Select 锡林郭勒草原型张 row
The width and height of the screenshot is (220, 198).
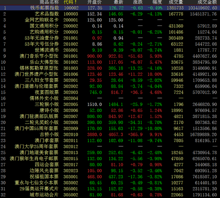tap(110, 68)
